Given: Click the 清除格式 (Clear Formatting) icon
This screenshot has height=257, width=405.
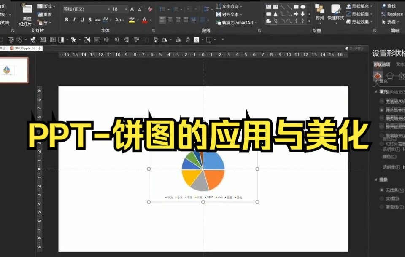Looking at the screenshot, I should point(149,9).
